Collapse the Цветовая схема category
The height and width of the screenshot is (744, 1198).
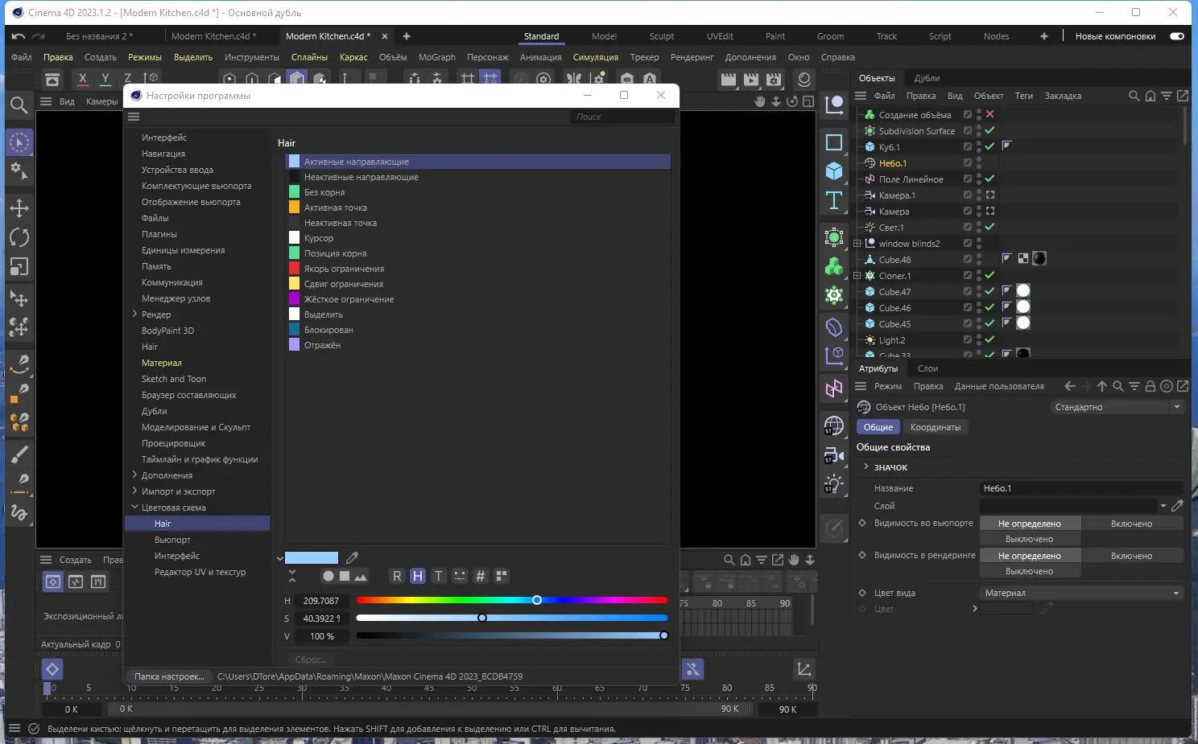[x=134, y=507]
